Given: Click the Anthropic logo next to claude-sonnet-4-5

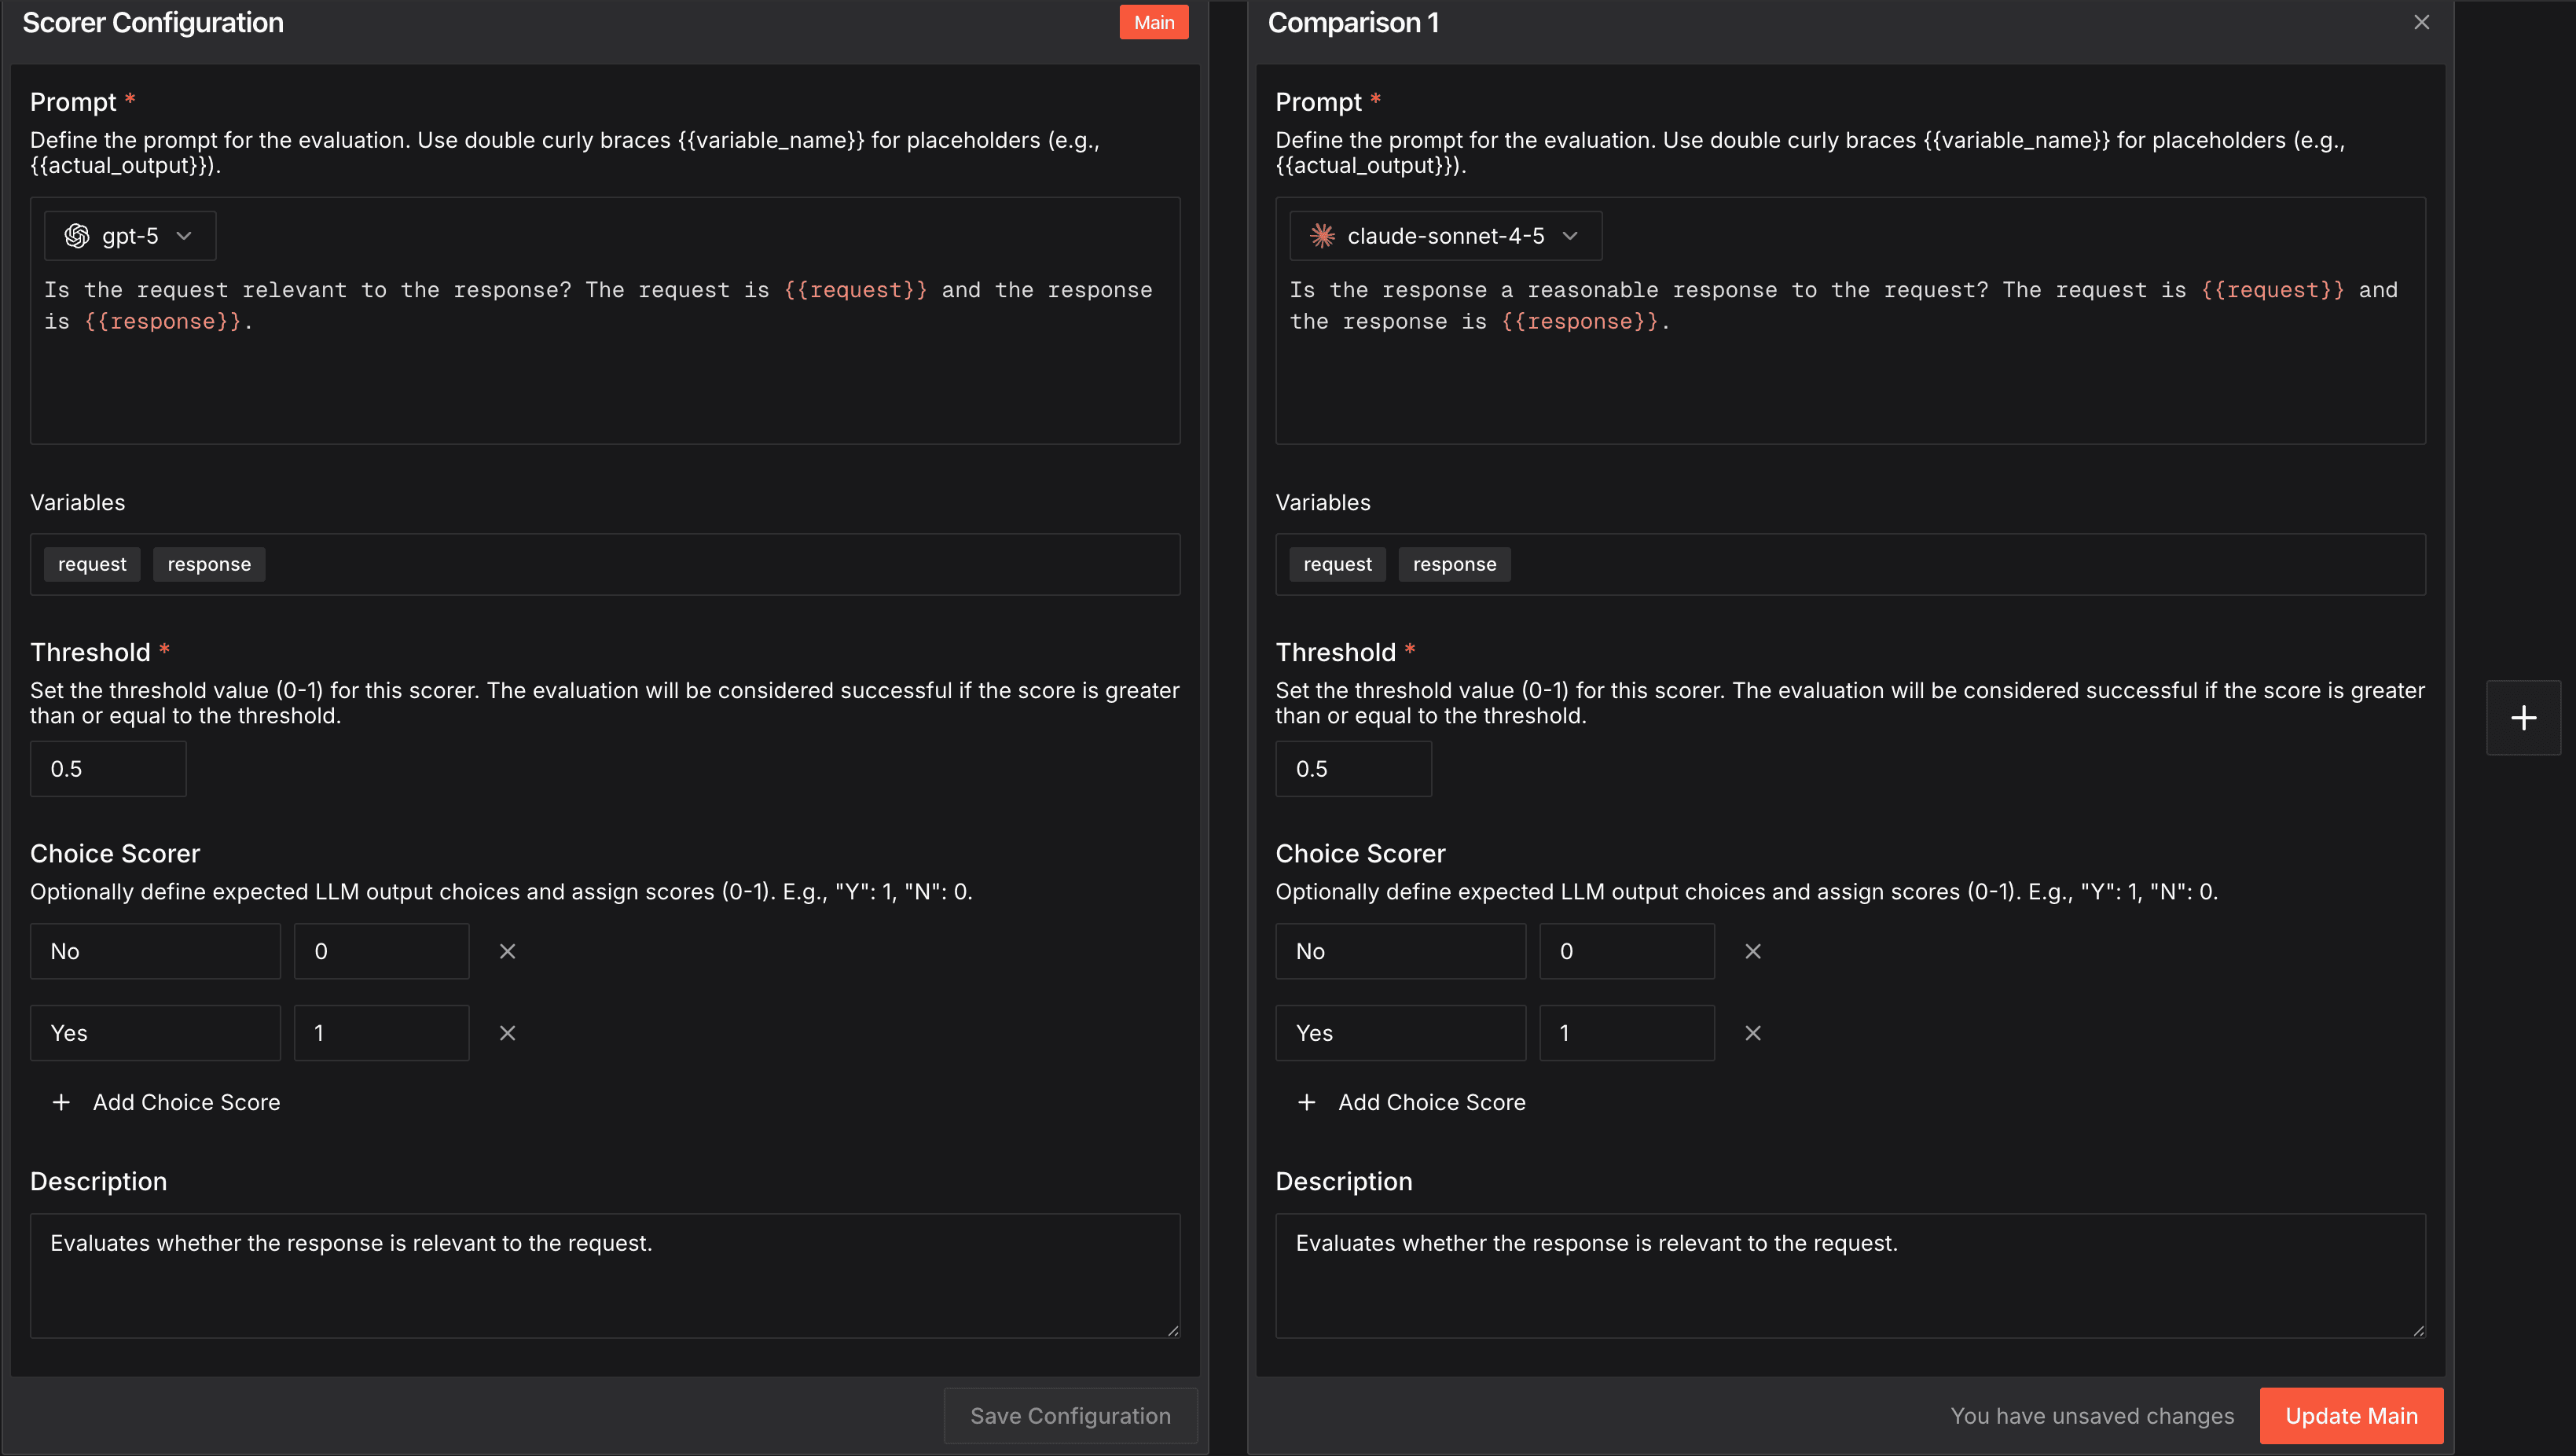Looking at the screenshot, I should (1322, 236).
